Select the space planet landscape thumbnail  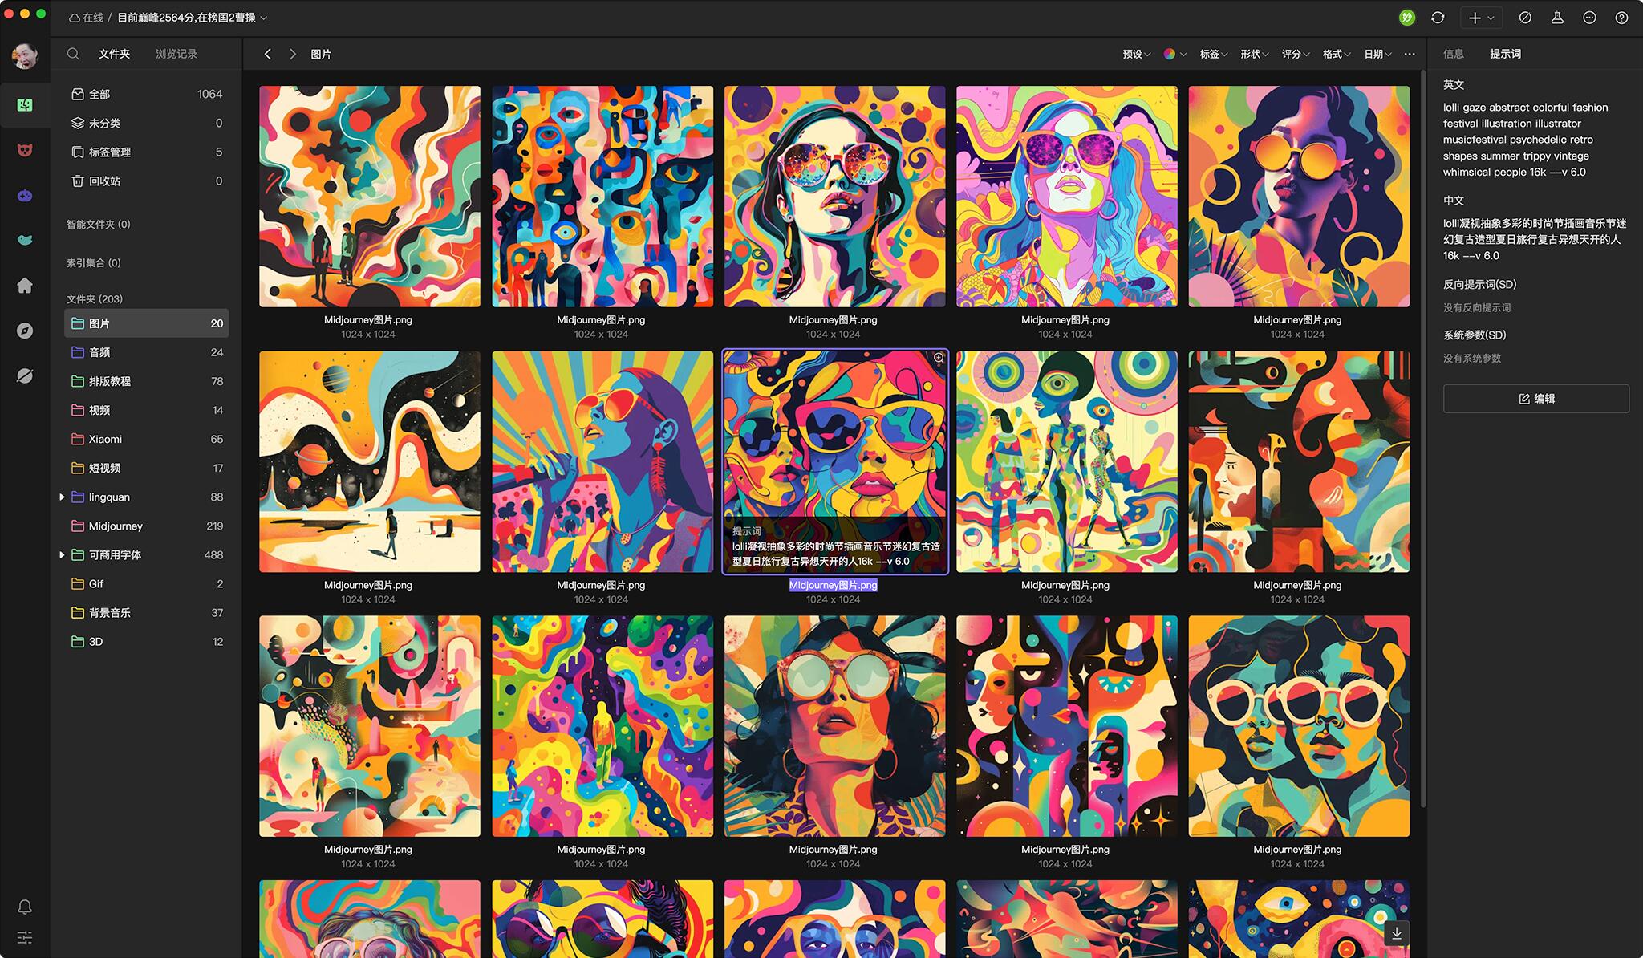[369, 461]
